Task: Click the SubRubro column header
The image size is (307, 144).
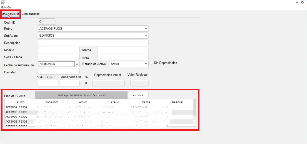Action: [52, 102]
